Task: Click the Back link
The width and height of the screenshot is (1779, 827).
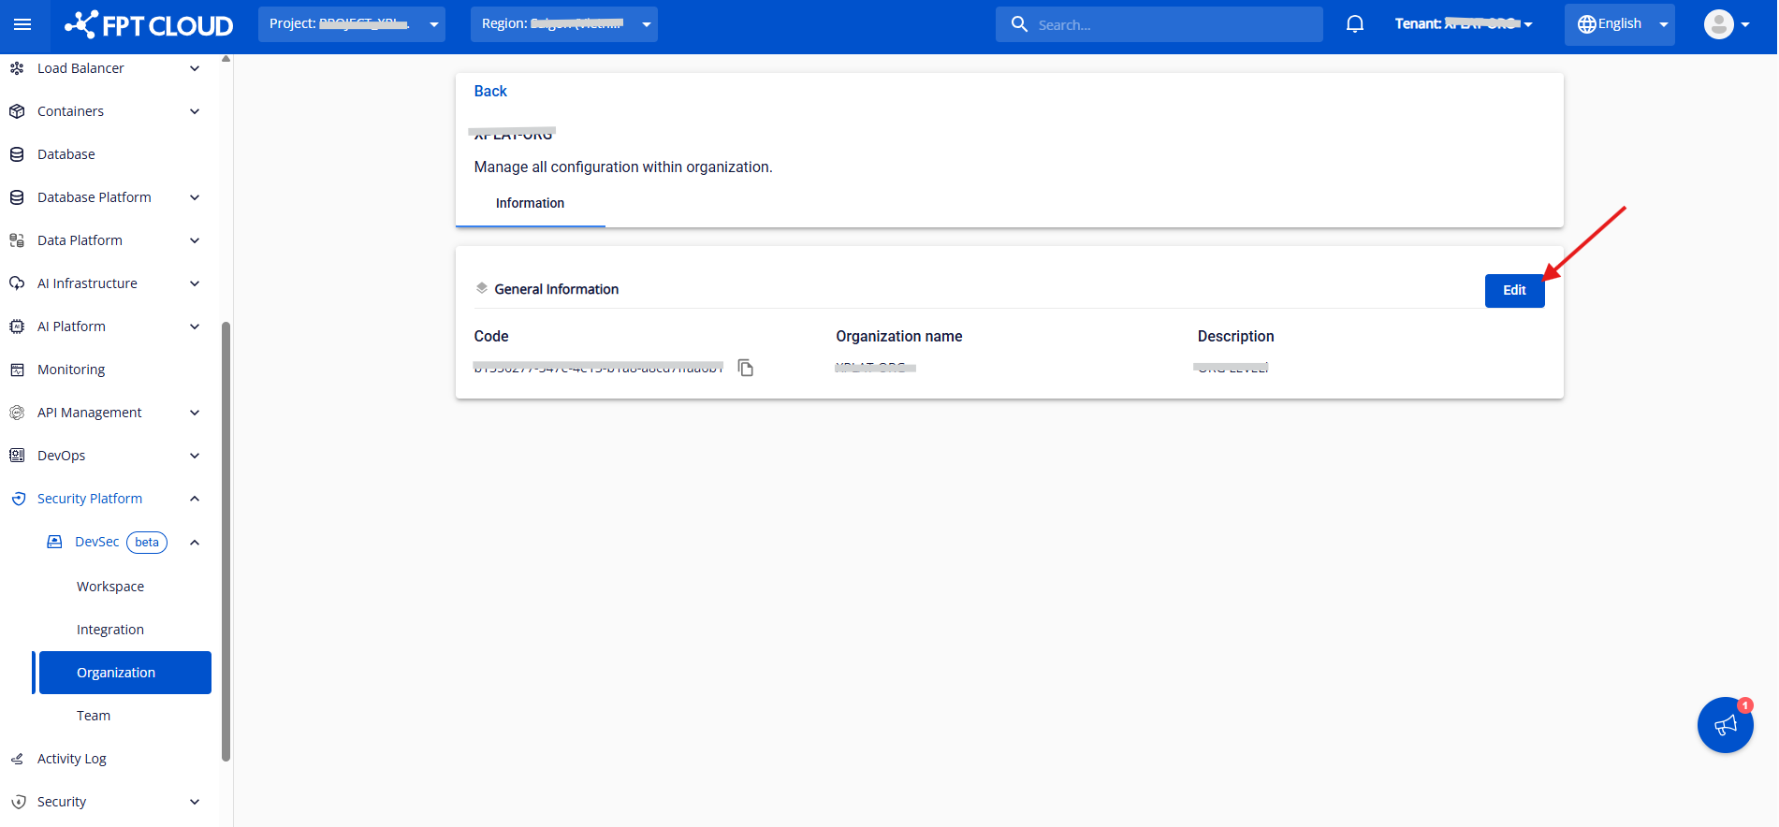Action: coord(490,91)
